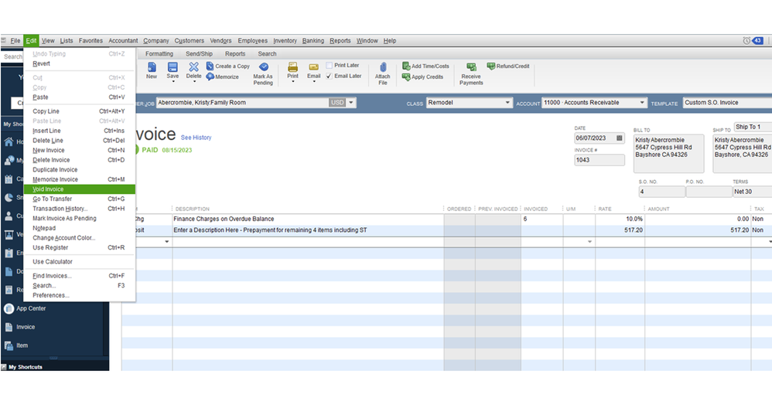Open the invoice date calendar picker
The width and height of the screenshot is (772, 405).
(x=619, y=138)
